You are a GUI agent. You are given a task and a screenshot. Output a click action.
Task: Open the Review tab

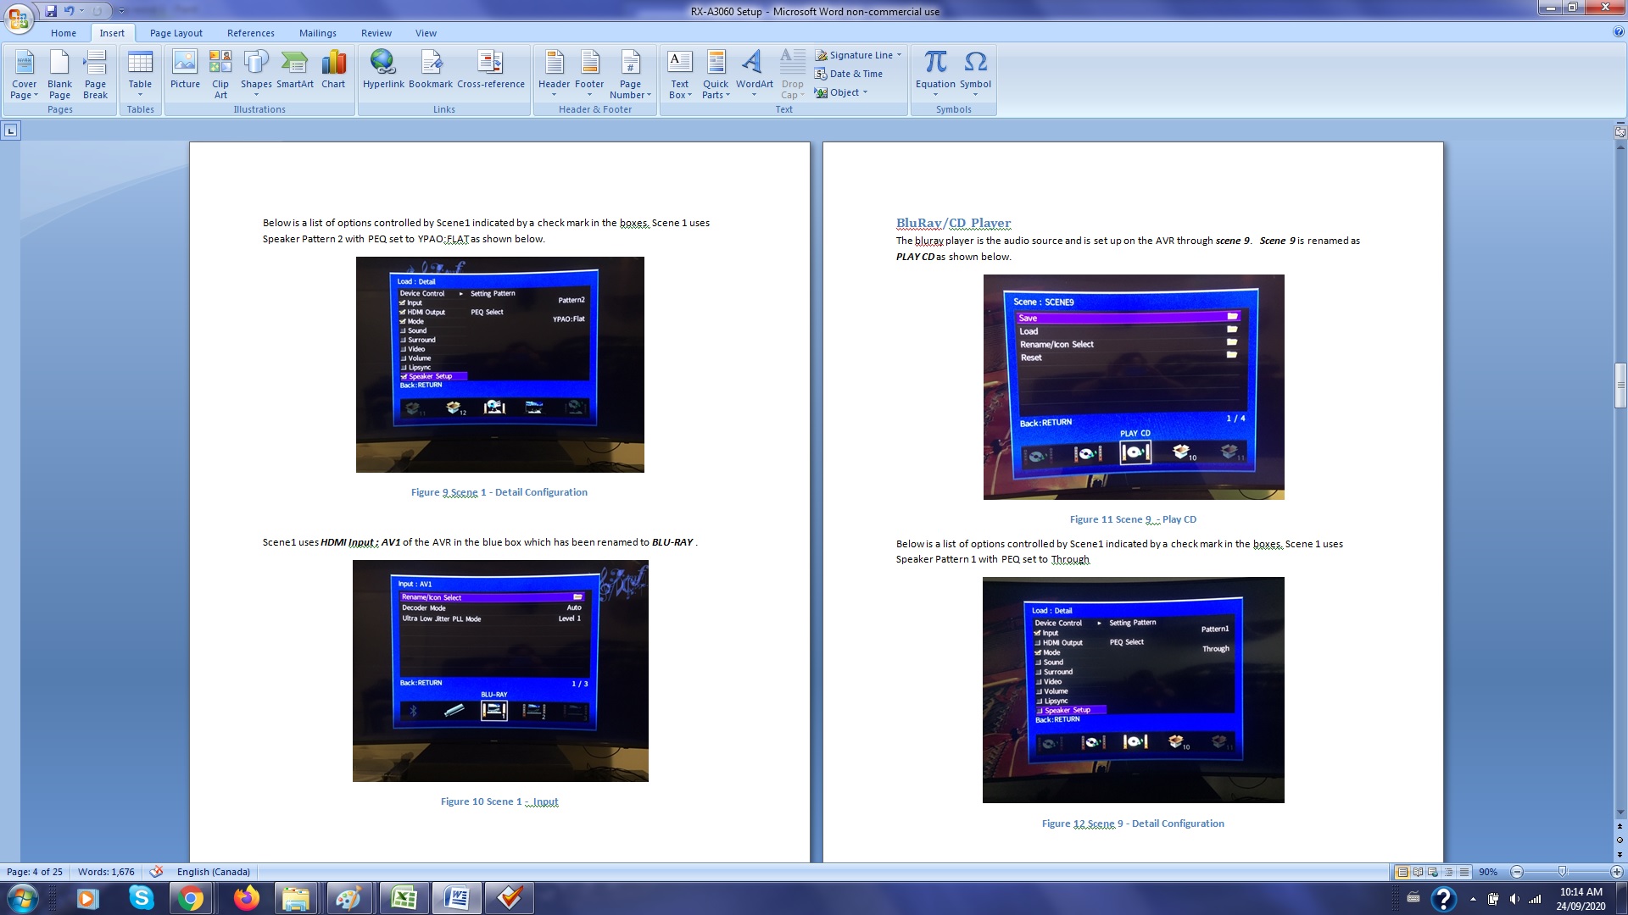click(x=376, y=33)
